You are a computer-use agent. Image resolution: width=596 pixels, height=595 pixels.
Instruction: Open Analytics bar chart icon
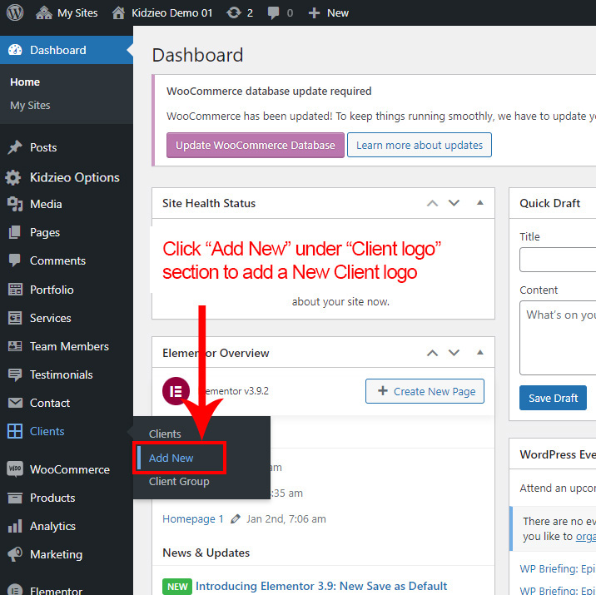[15, 526]
